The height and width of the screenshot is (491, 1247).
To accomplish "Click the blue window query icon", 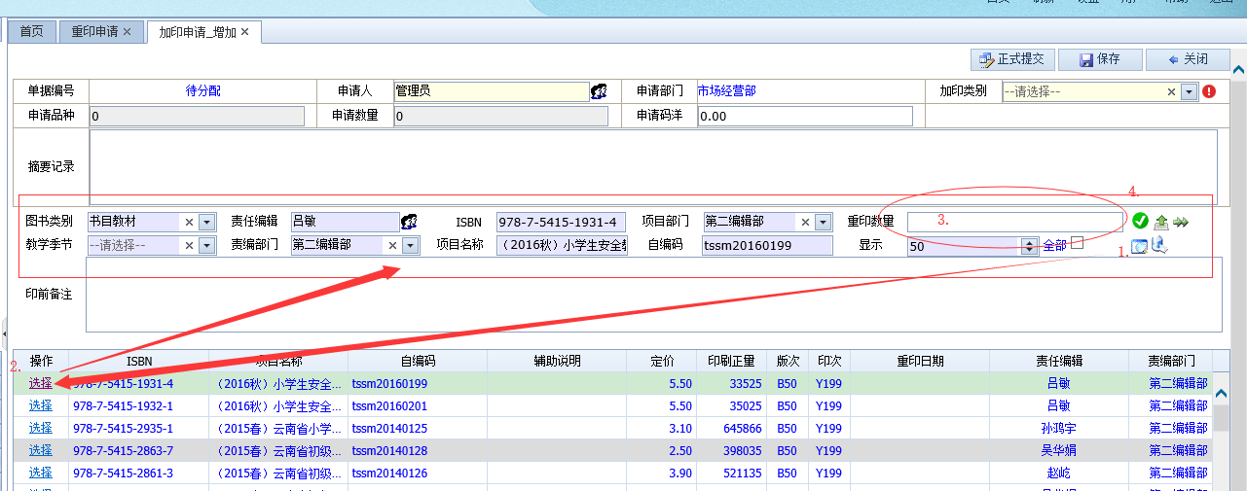I will [x=1139, y=247].
